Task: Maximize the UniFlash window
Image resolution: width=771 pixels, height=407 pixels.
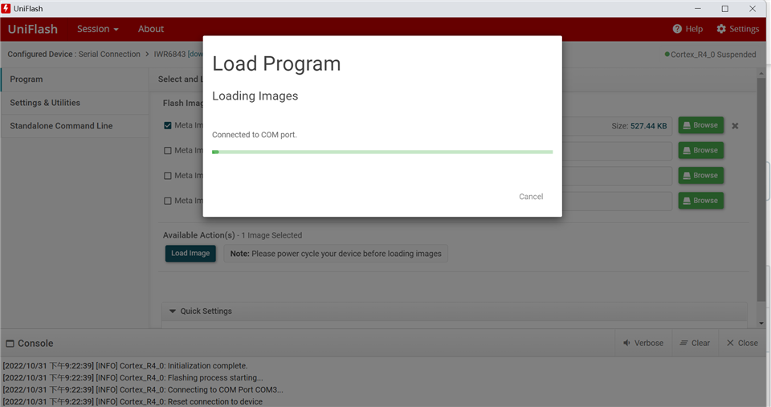Action: pyautogui.click(x=724, y=8)
